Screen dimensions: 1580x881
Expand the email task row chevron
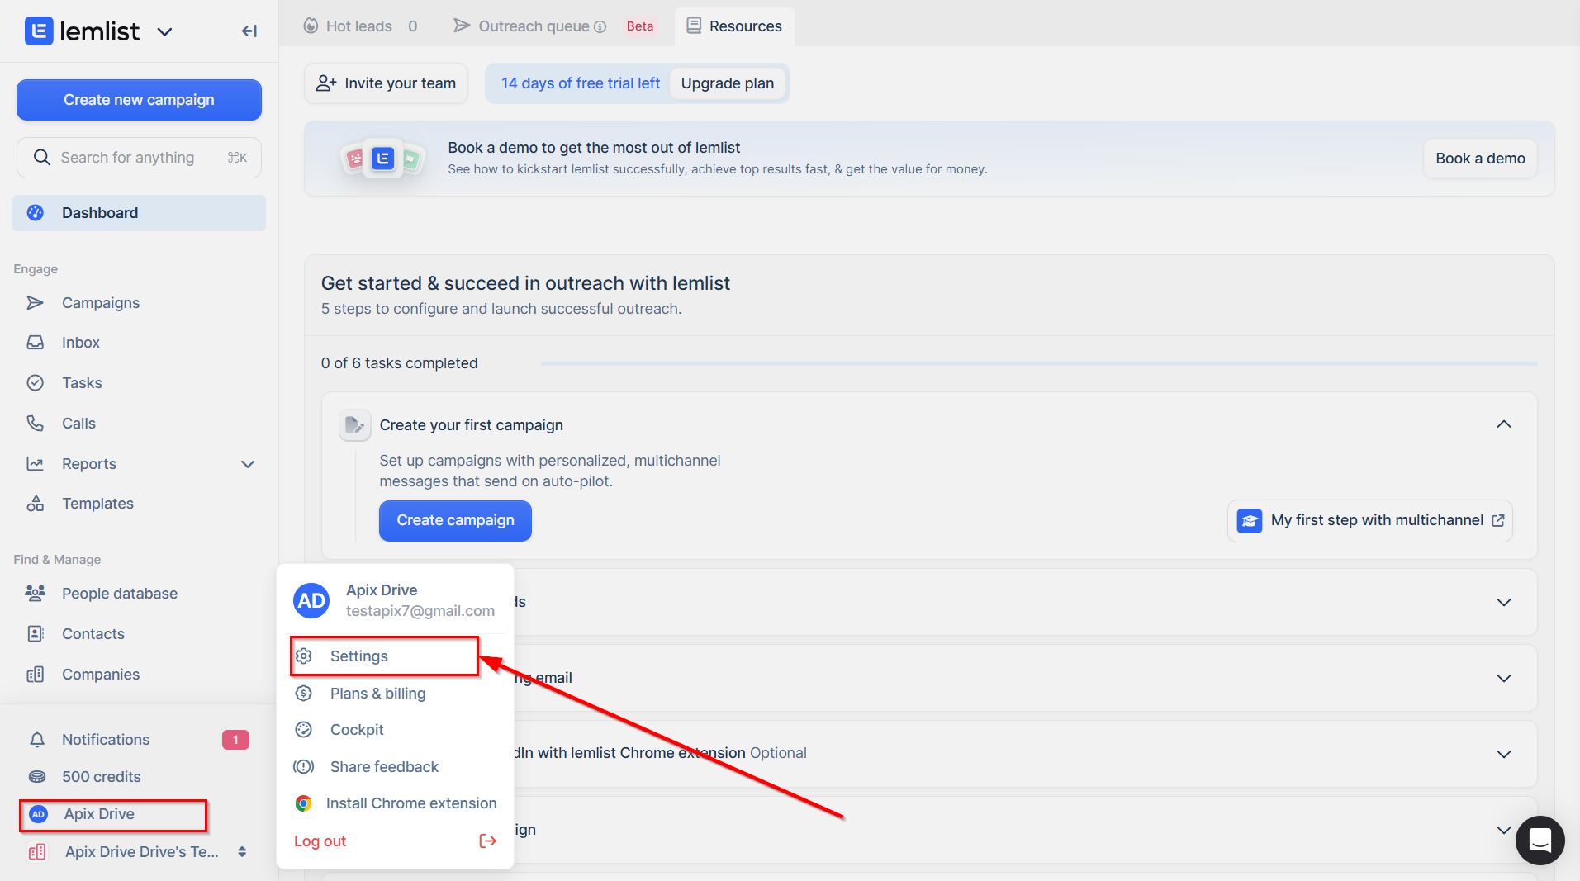coord(1504,679)
